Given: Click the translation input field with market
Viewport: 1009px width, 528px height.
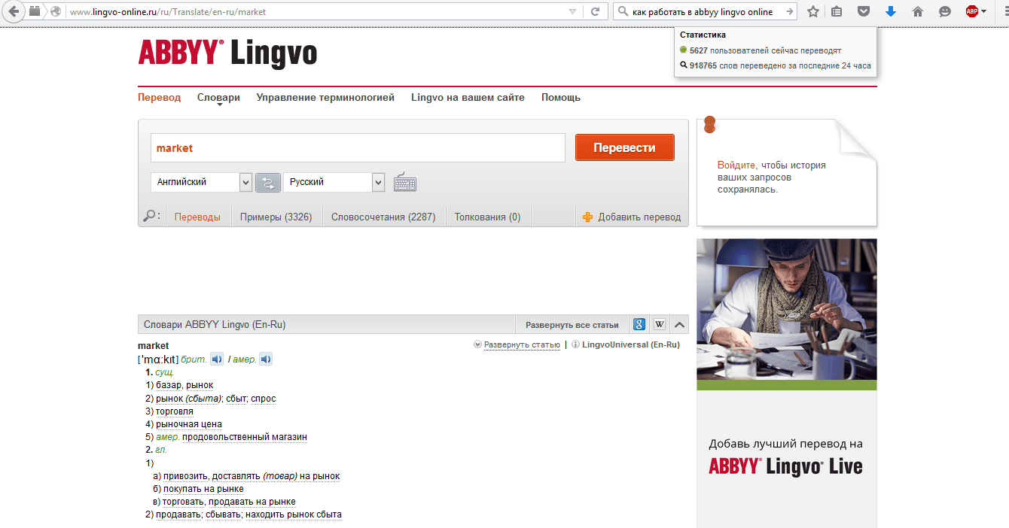Looking at the screenshot, I should (x=358, y=148).
